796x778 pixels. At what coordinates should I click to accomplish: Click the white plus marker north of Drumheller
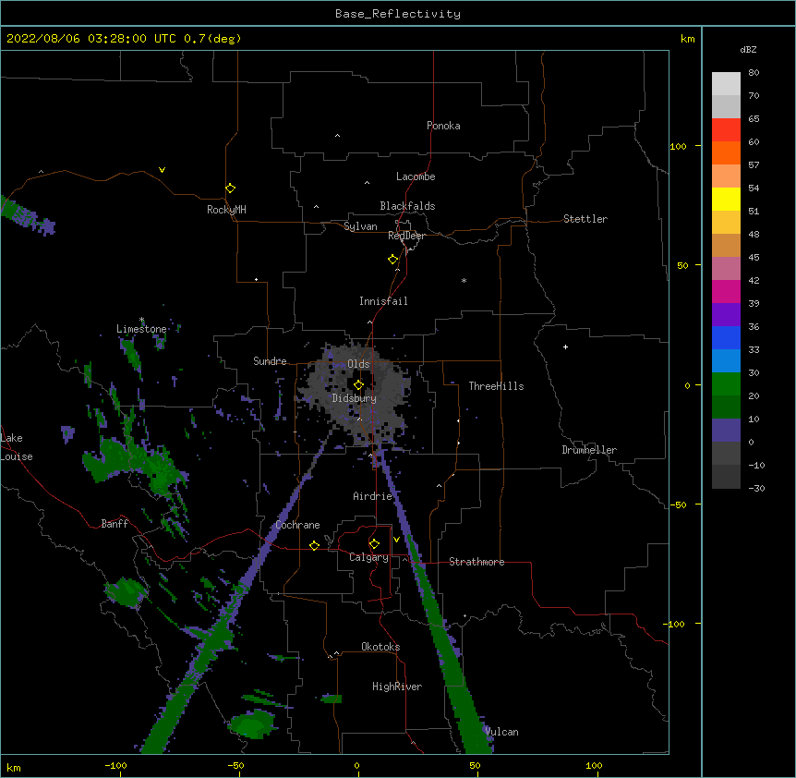[565, 346]
